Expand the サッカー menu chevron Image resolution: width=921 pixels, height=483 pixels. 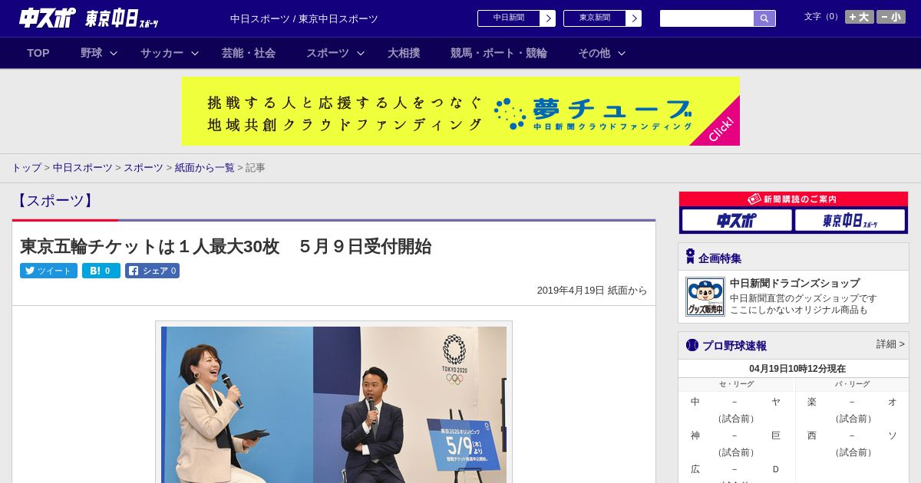[x=195, y=54]
